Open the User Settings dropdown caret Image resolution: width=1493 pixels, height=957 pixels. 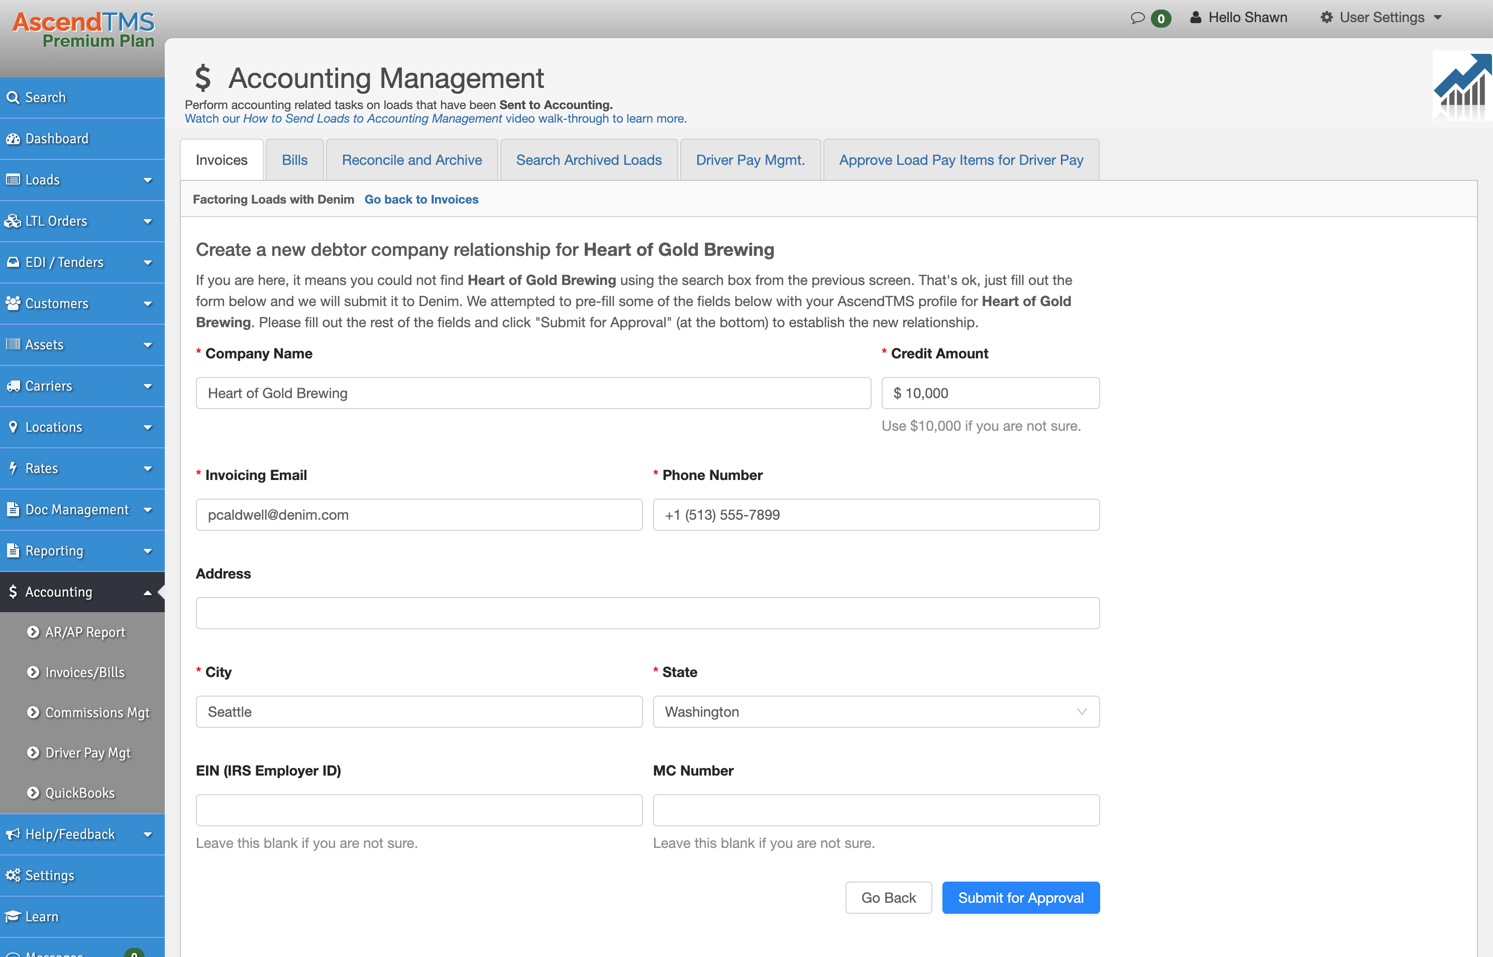pyautogui.click(x=1438, y=18)
